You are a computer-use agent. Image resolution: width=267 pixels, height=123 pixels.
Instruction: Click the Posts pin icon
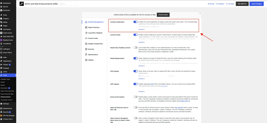(x=1, y=15)
